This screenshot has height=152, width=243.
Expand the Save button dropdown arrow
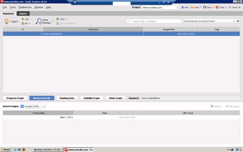pyautogui.click(x=213, y=7)
